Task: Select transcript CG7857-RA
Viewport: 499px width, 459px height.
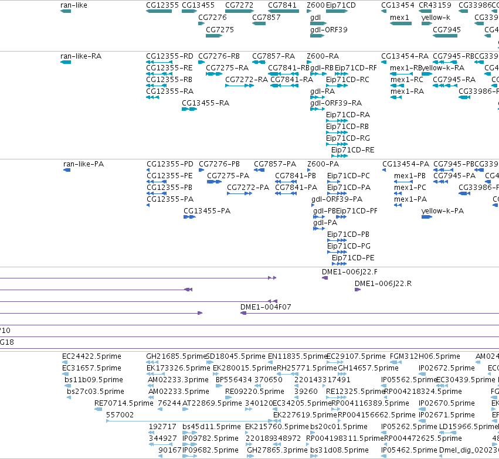Action: coord(259,62)
